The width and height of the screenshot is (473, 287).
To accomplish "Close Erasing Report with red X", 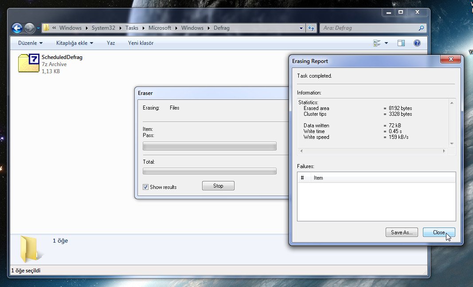I will (x=451, y=59).
